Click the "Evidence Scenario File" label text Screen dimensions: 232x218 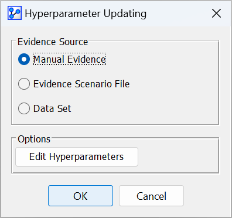(81, 84)
